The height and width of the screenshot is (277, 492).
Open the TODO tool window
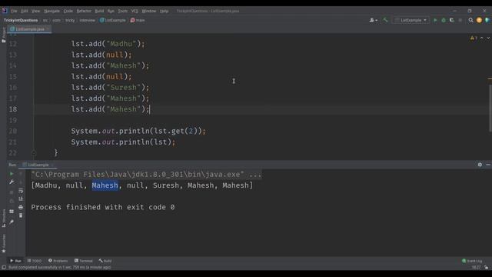[x=35, y=261]
